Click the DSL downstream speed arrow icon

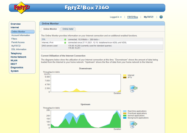[x=88, y=40]
